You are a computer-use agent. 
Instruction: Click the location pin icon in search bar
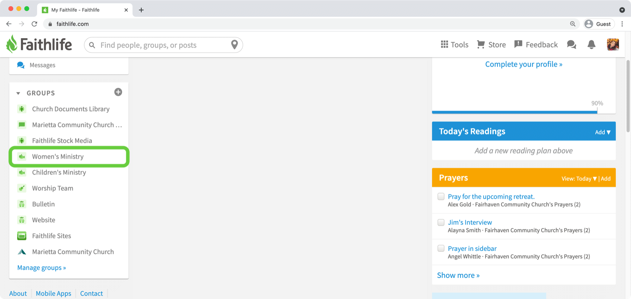(235, 45)
